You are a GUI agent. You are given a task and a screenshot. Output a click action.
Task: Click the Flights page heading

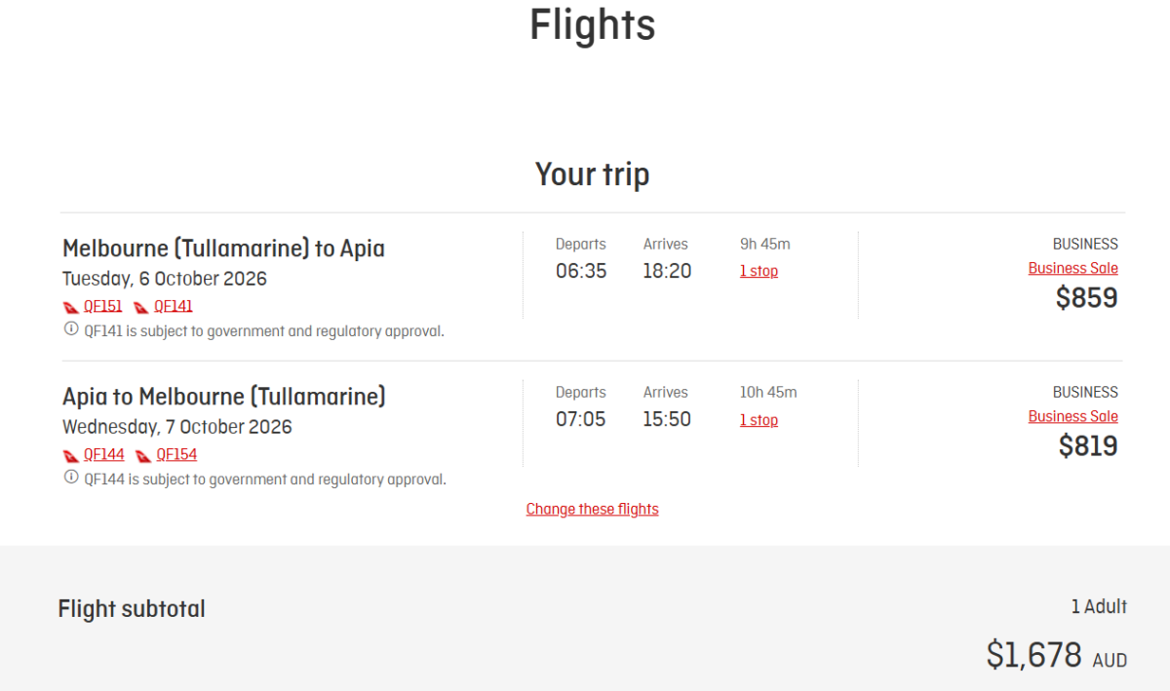pyautogui.click(x=592, y=25)
